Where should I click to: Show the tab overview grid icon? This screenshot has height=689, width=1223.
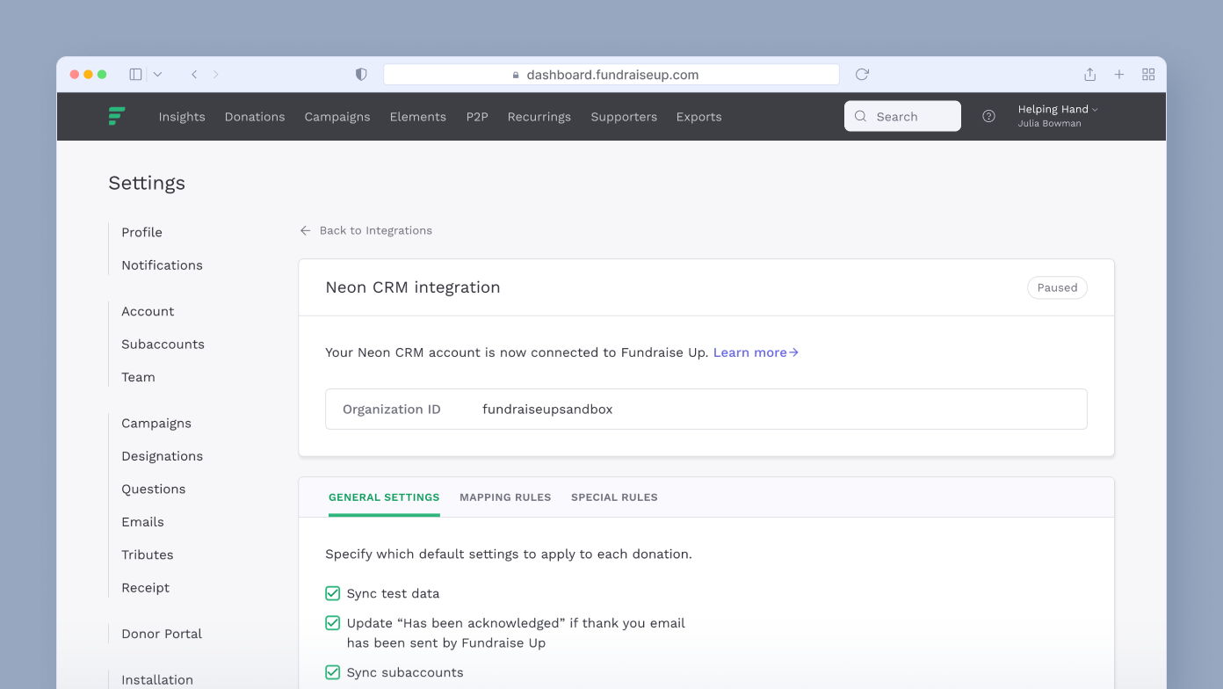(x=1148, y=75)
